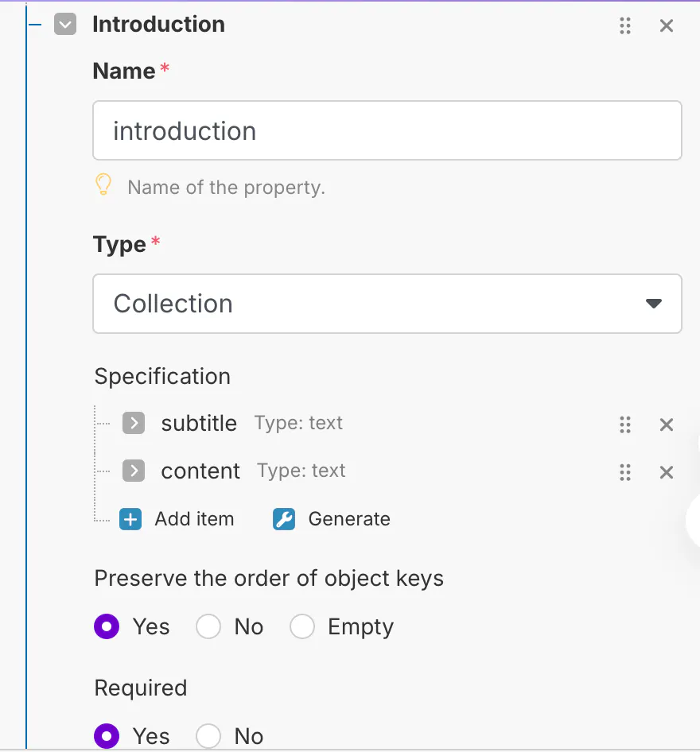700x752 pixels.
Task: Click the lightbulb hint icon
Action: [x=103, y=186]
